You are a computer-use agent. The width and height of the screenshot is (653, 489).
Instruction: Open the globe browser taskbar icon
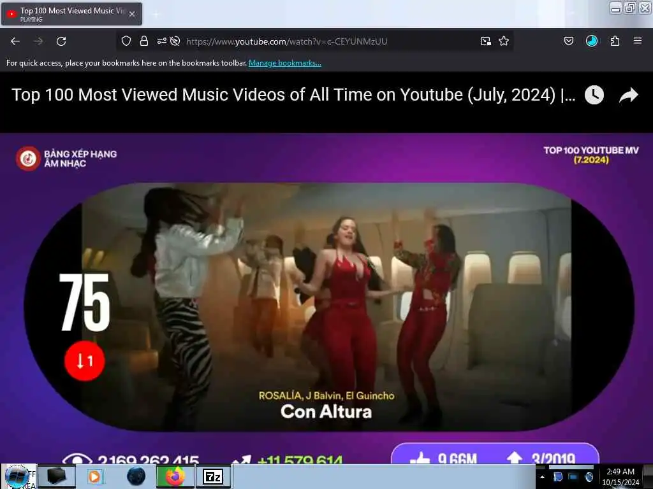point(136,476)
